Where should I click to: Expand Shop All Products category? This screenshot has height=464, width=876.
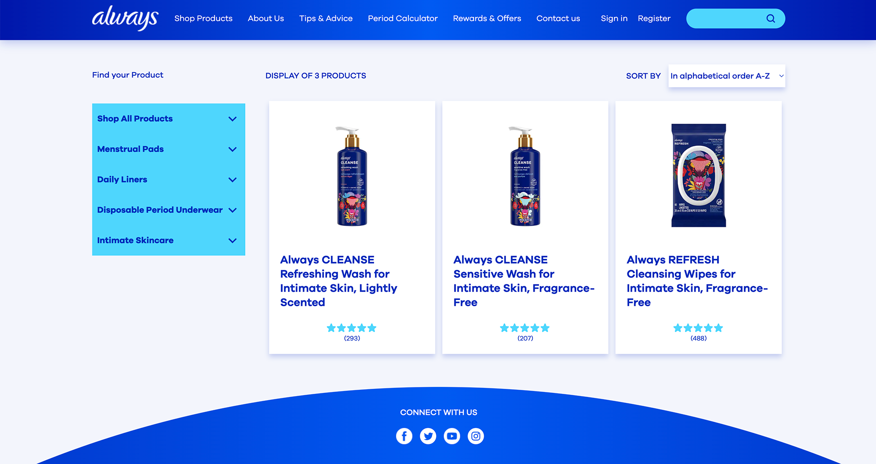click(169, 119)
